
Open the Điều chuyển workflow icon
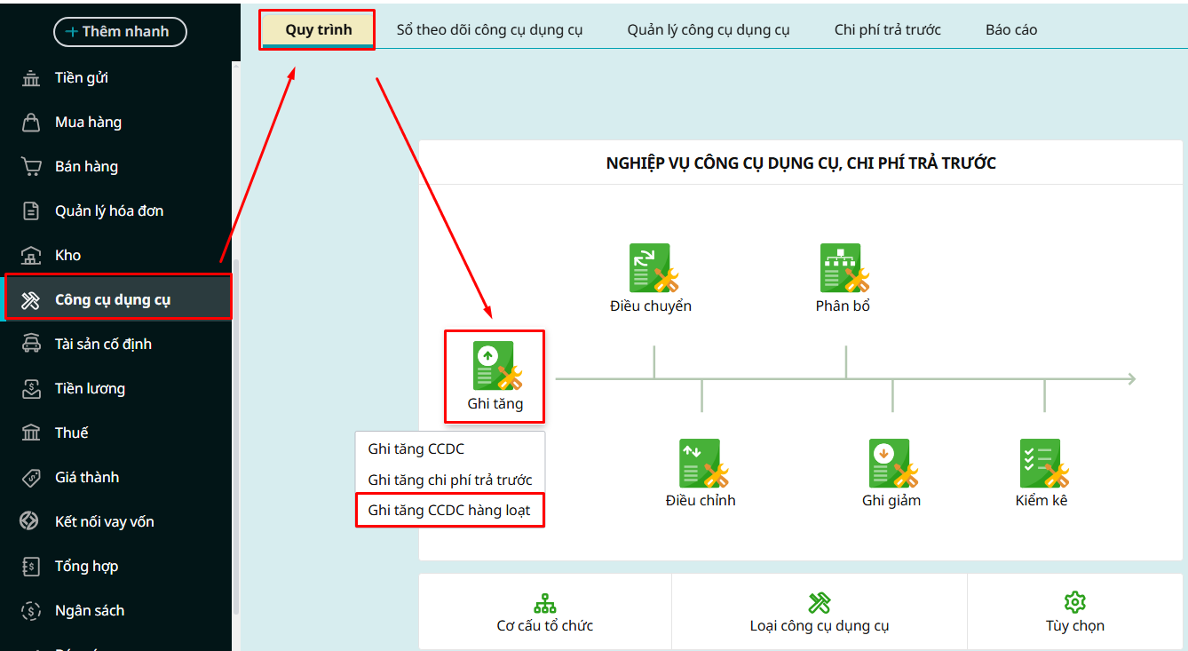652,269
